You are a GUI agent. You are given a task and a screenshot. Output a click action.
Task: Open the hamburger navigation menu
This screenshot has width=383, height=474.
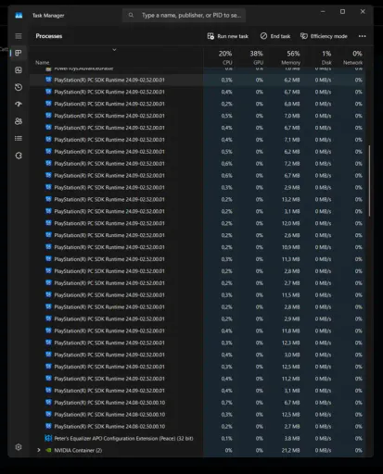tap(19, 36)
